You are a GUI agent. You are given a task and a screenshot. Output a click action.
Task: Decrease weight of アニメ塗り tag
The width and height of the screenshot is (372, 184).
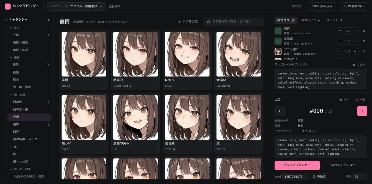[340, 51]
